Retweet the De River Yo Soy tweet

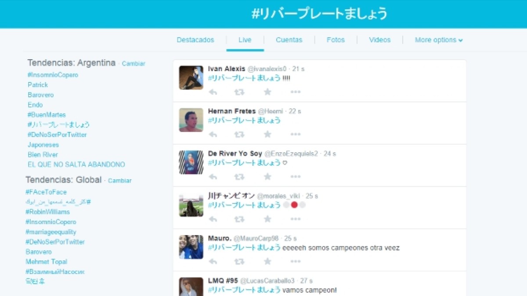[x=239, y=177]
